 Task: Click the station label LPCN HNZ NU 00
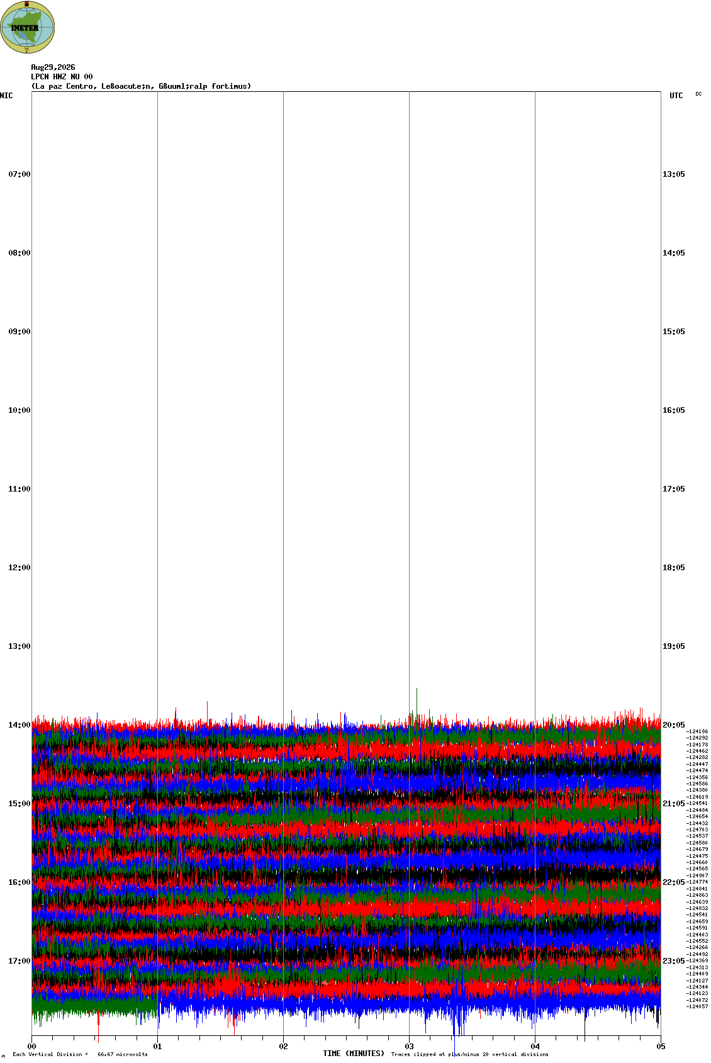62,77
